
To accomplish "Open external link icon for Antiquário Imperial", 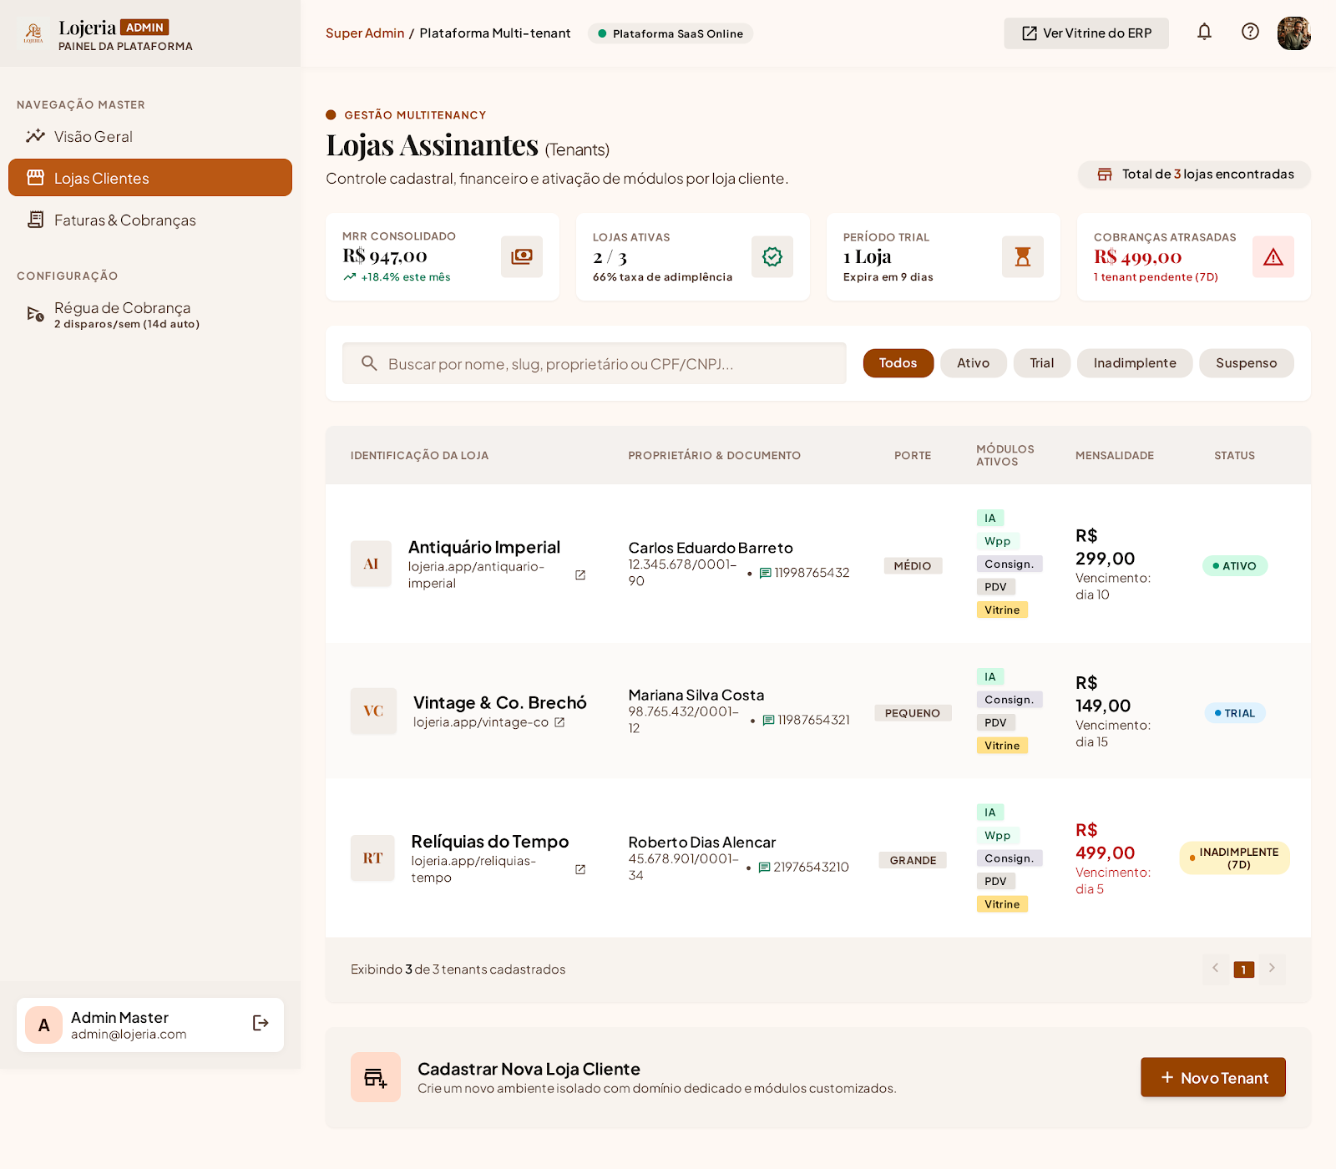I will [x=580, y=575].
